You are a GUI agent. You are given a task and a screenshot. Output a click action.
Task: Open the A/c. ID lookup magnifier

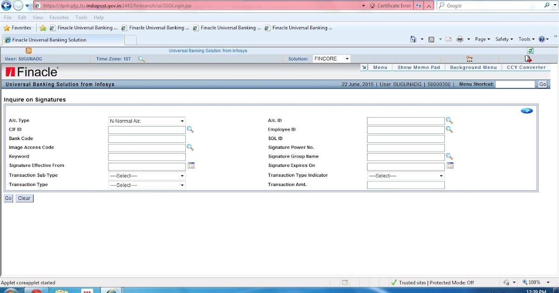click(x=449, y=120)
